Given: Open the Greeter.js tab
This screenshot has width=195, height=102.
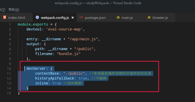Looking at the screenshot, I should click(x=159, y=18).
